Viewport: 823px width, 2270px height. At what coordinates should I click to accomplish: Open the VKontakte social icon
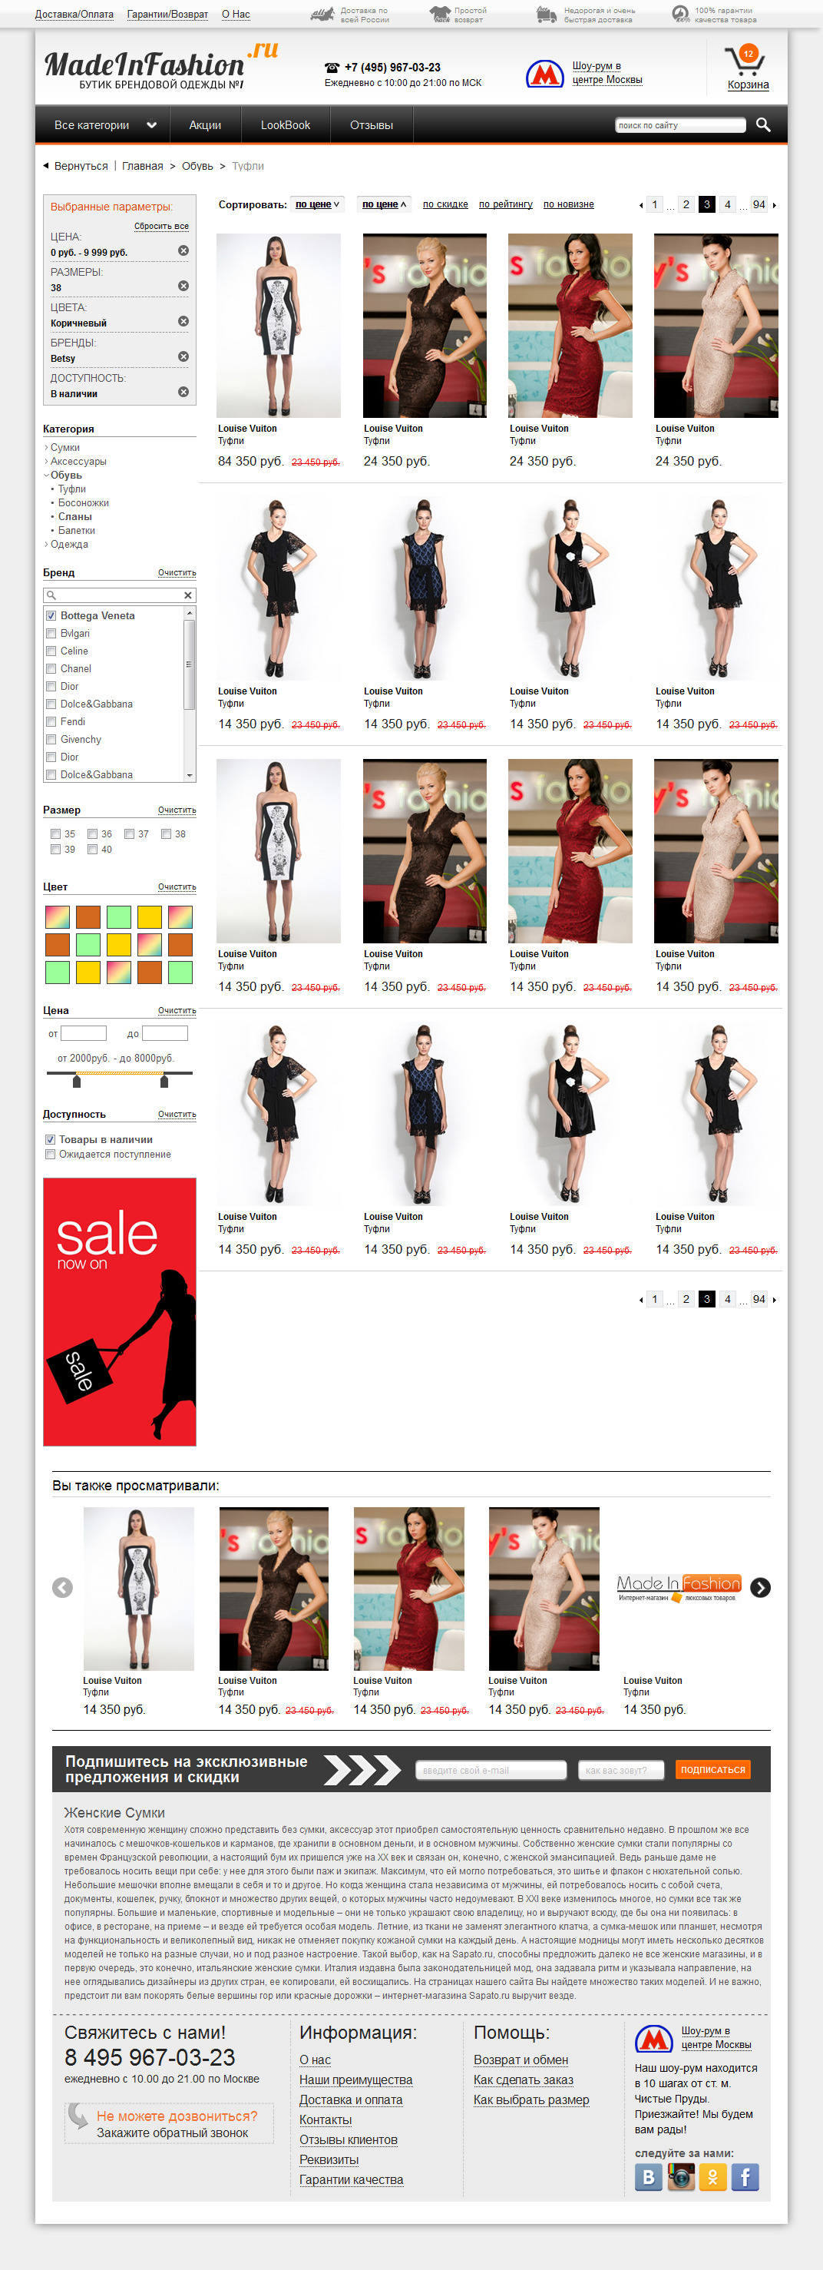tap(649, 2178)
